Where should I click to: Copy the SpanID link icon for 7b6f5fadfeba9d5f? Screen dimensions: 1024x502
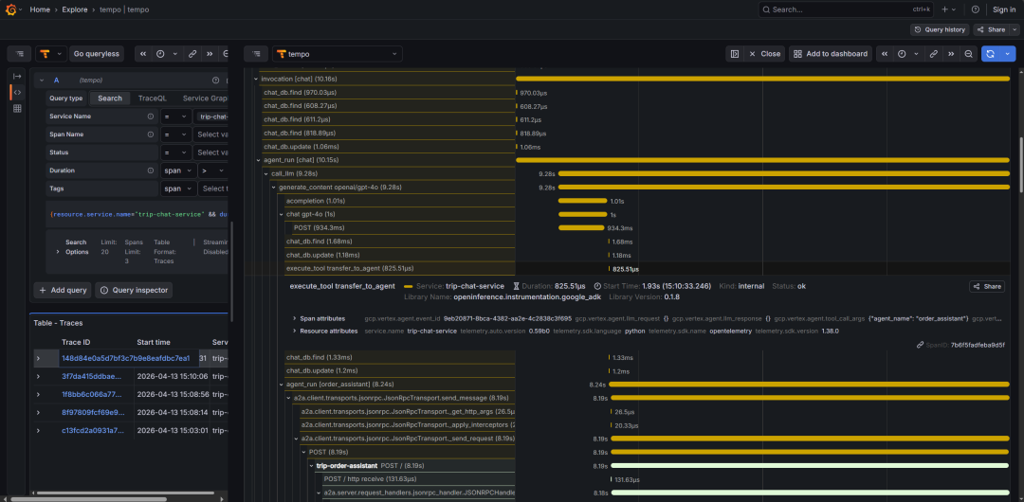coord(920,345)
